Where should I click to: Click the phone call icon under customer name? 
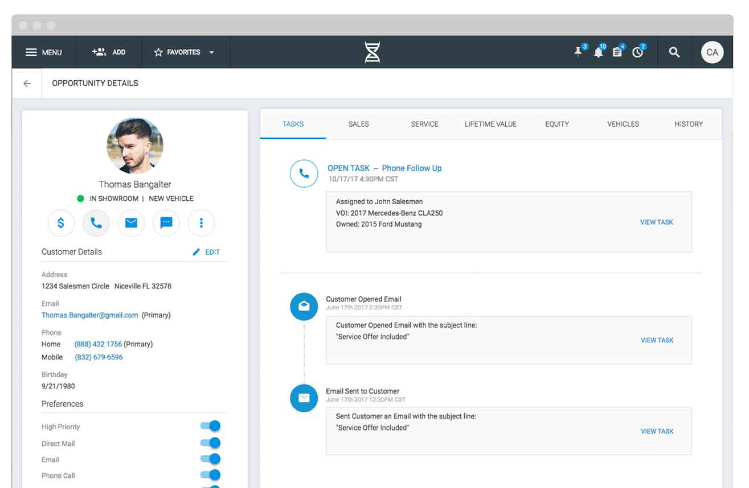(96, 223)
